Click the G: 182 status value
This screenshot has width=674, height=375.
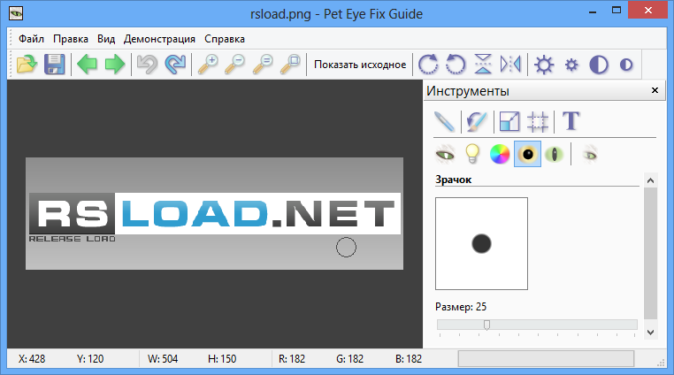click(350, 359)
